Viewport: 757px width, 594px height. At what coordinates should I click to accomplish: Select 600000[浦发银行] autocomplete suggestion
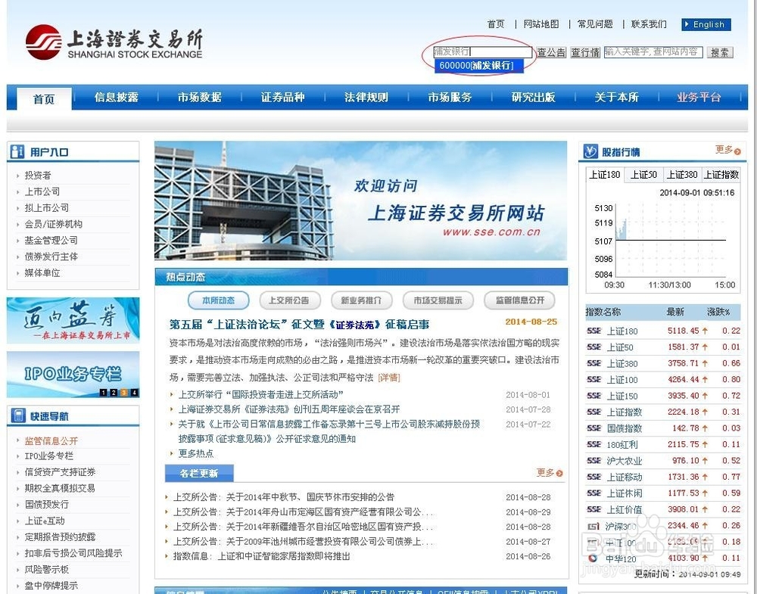(x=478, y=66)
